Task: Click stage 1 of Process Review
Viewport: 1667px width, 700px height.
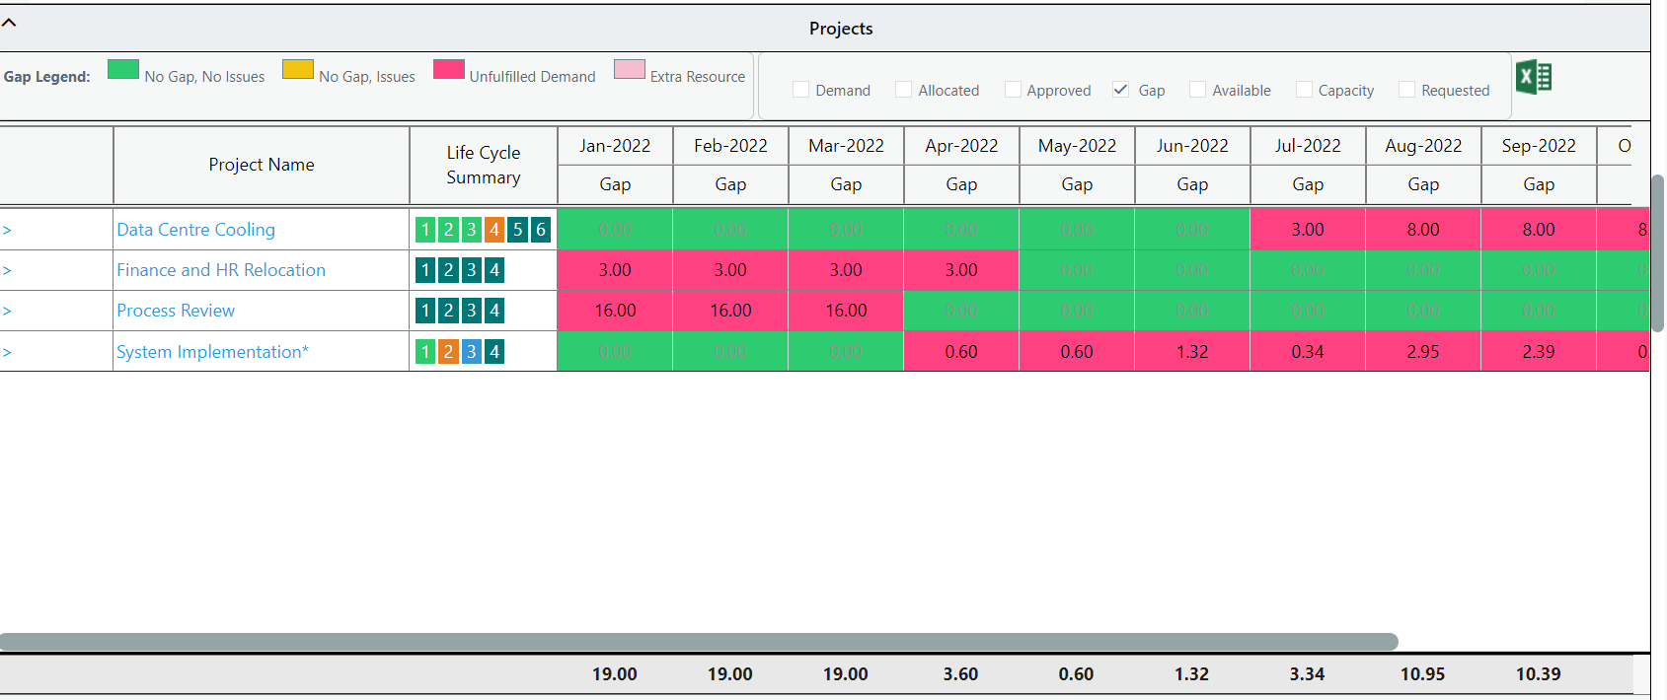Action: (425, 311)
